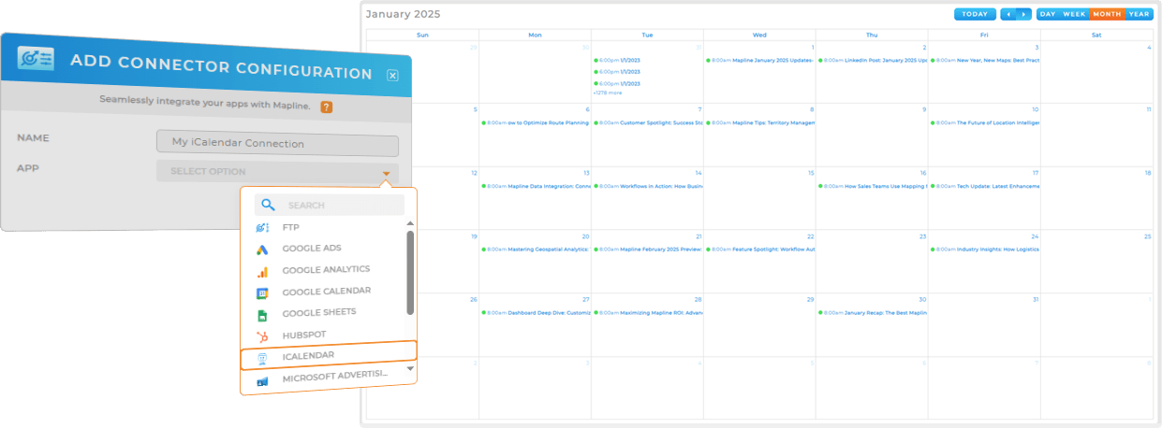Choose iCalendar from the app list
Image resolution: width=1162 pixels, height=428 pixels.
329,356
